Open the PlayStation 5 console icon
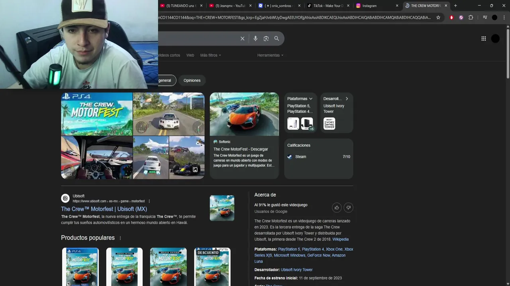 (293, 124)
